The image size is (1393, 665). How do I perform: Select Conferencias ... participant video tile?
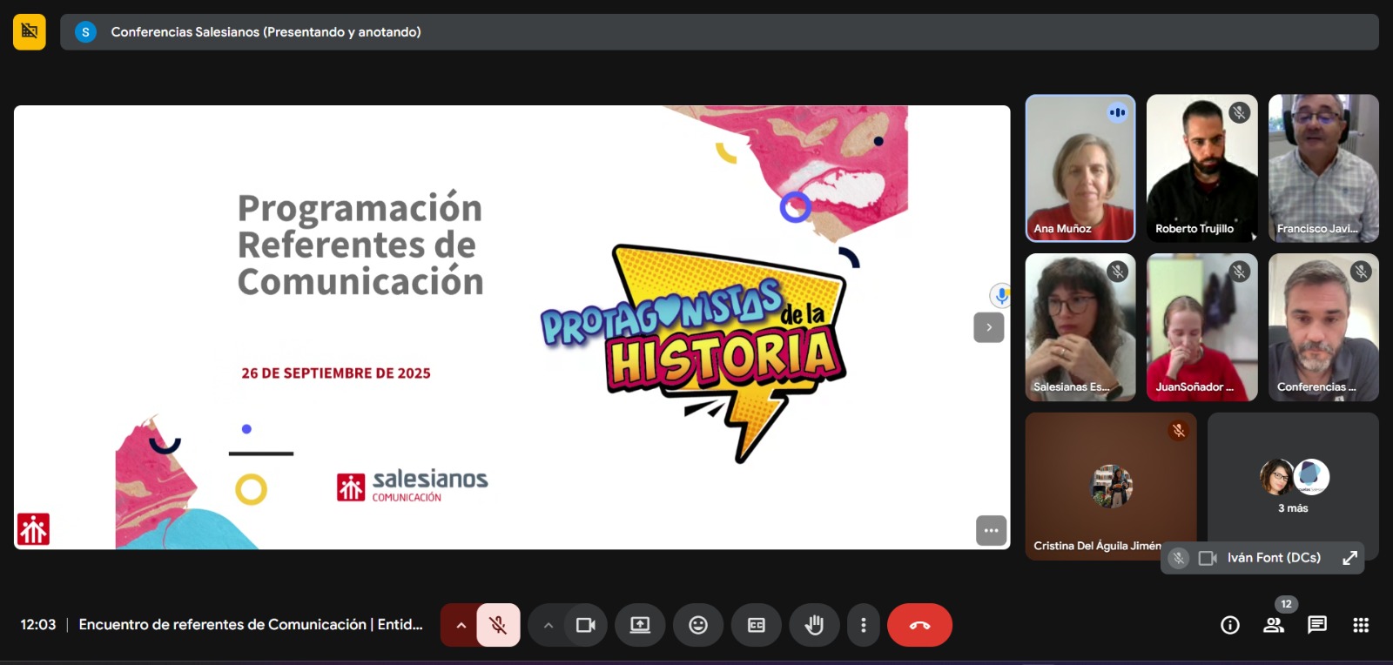click(x=1323, y=327)
